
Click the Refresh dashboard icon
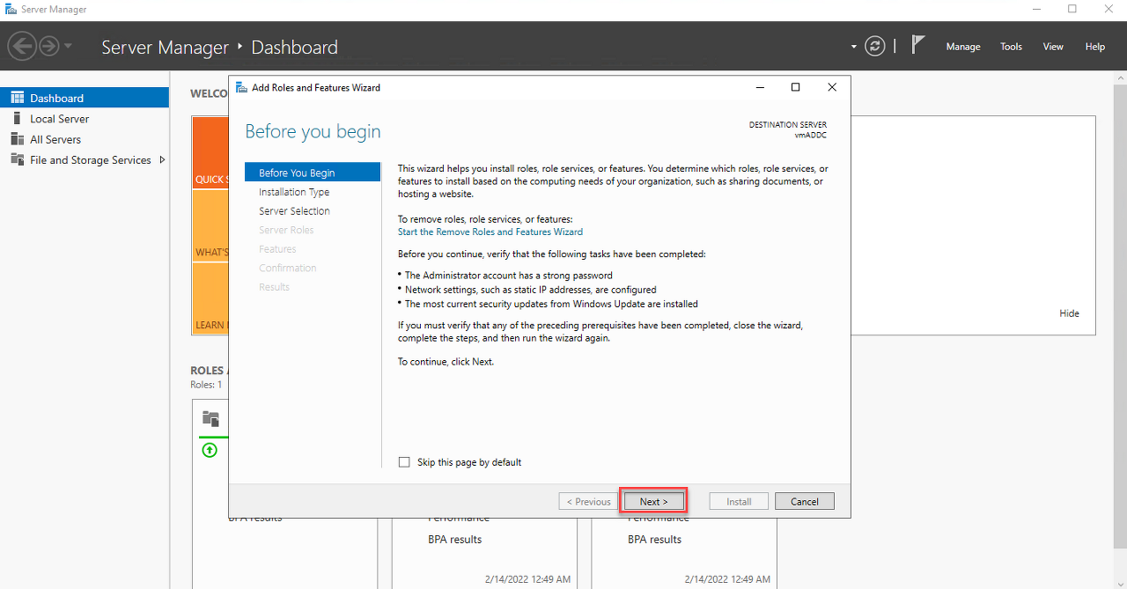click(x=875, y=46)
